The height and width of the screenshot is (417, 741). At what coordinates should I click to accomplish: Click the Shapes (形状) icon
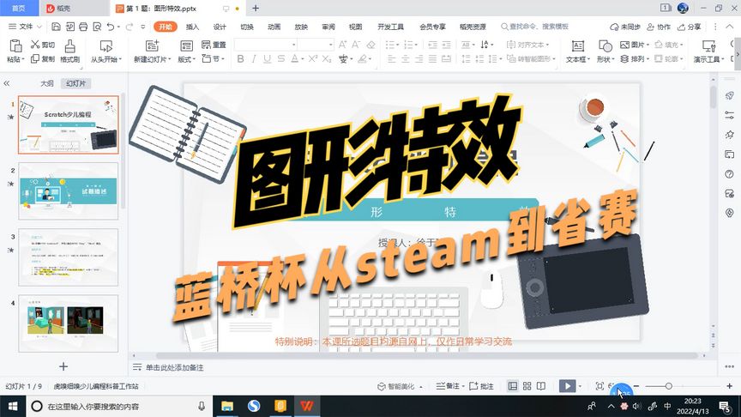tap(605, 45)
